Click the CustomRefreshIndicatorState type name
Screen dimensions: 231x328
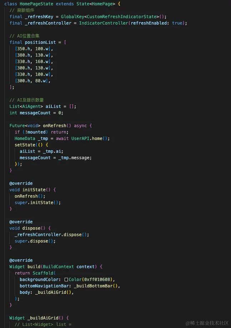tap(122, 17)
